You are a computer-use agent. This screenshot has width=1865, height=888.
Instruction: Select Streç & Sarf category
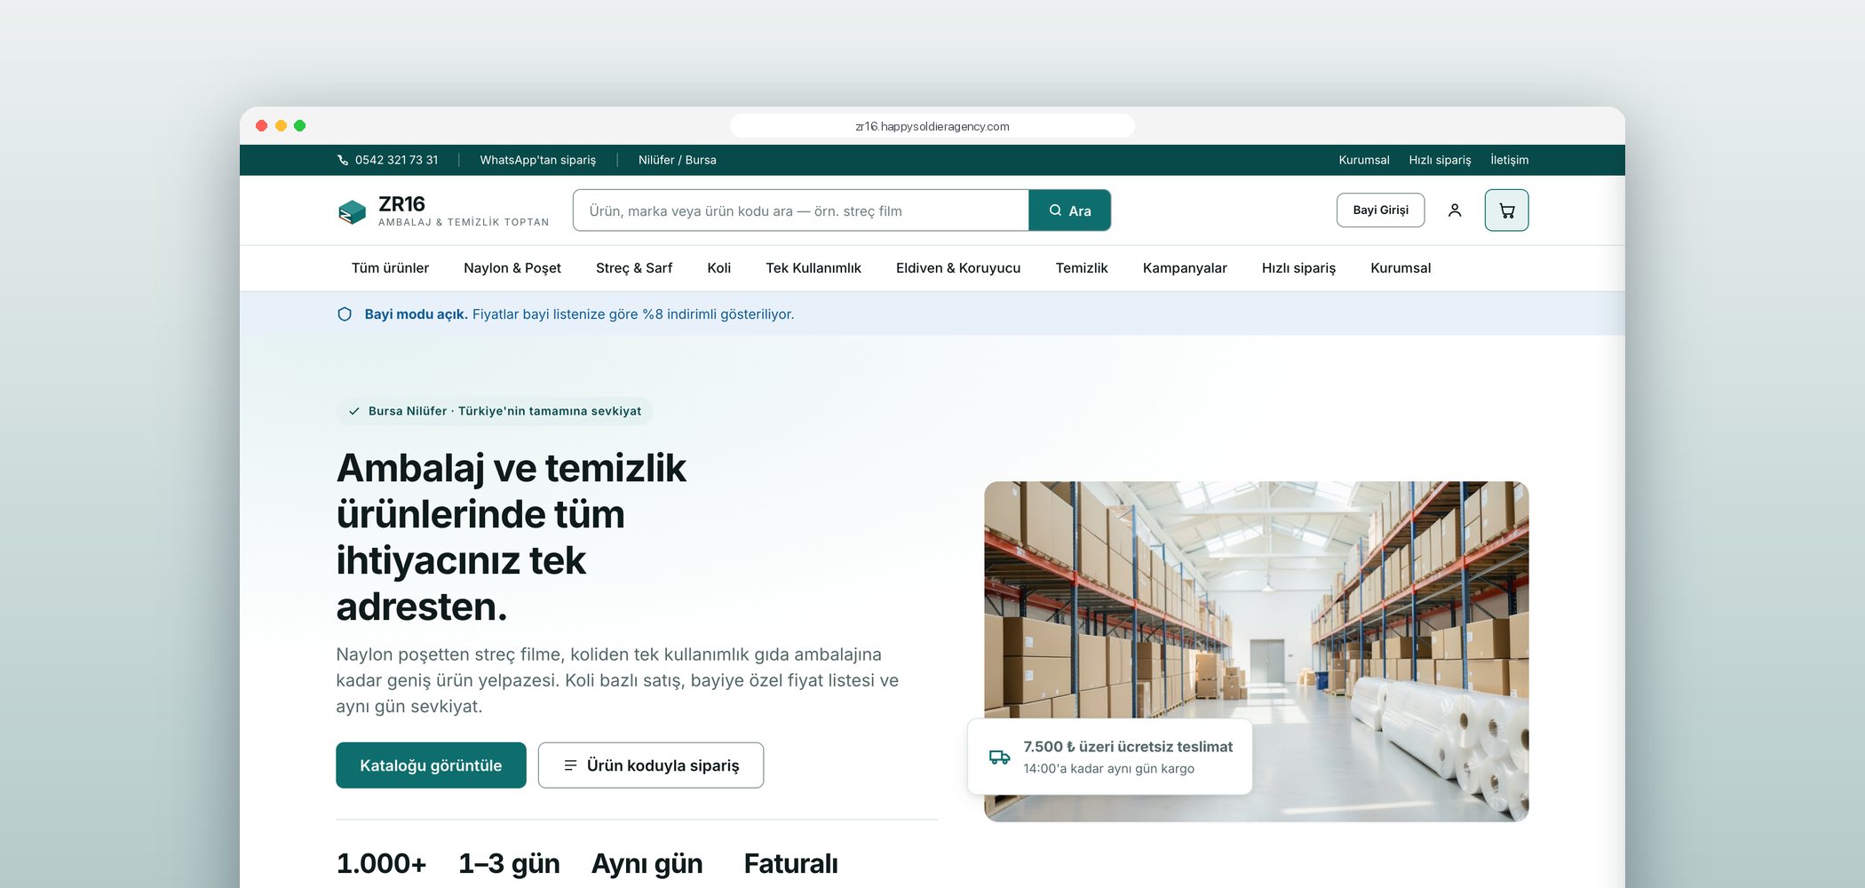click(x=634, y=268)
